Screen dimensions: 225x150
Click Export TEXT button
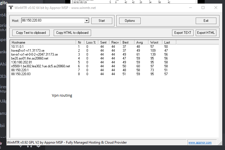pos(183,33)
